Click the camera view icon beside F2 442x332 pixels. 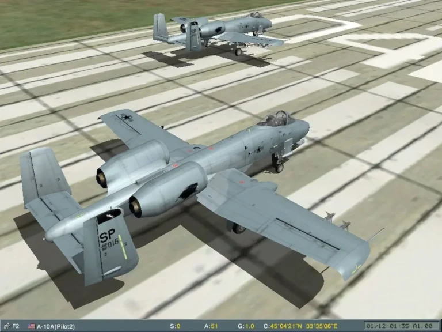[7, 326]
